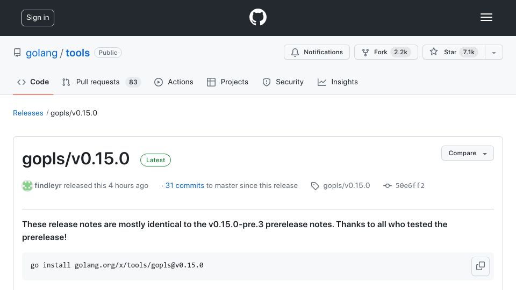Click the 83 pull requests counter
This screenshot has width=516, height=290.
133,82
